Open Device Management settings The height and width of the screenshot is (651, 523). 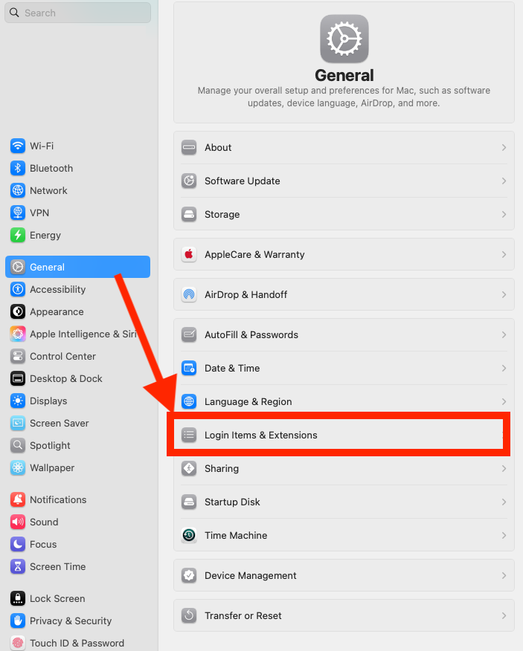click(x=344, y=575)
